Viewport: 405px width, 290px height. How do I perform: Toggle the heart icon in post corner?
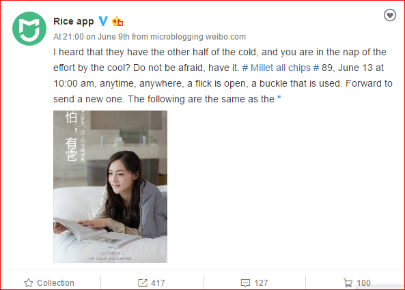(x=390, y=15)
